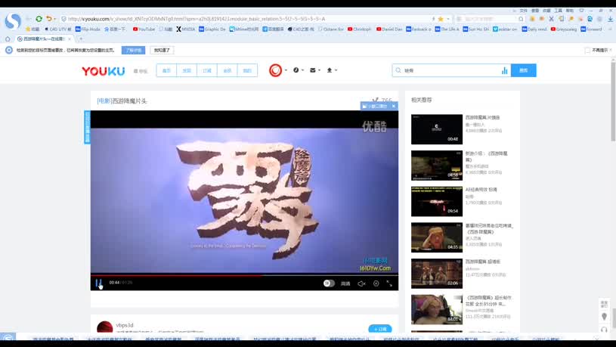
Task: Toggle the danmaku switch in player
Action: pos(329,283)
